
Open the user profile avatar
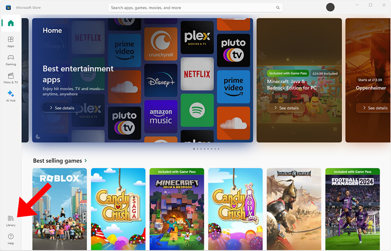(330, 7)
